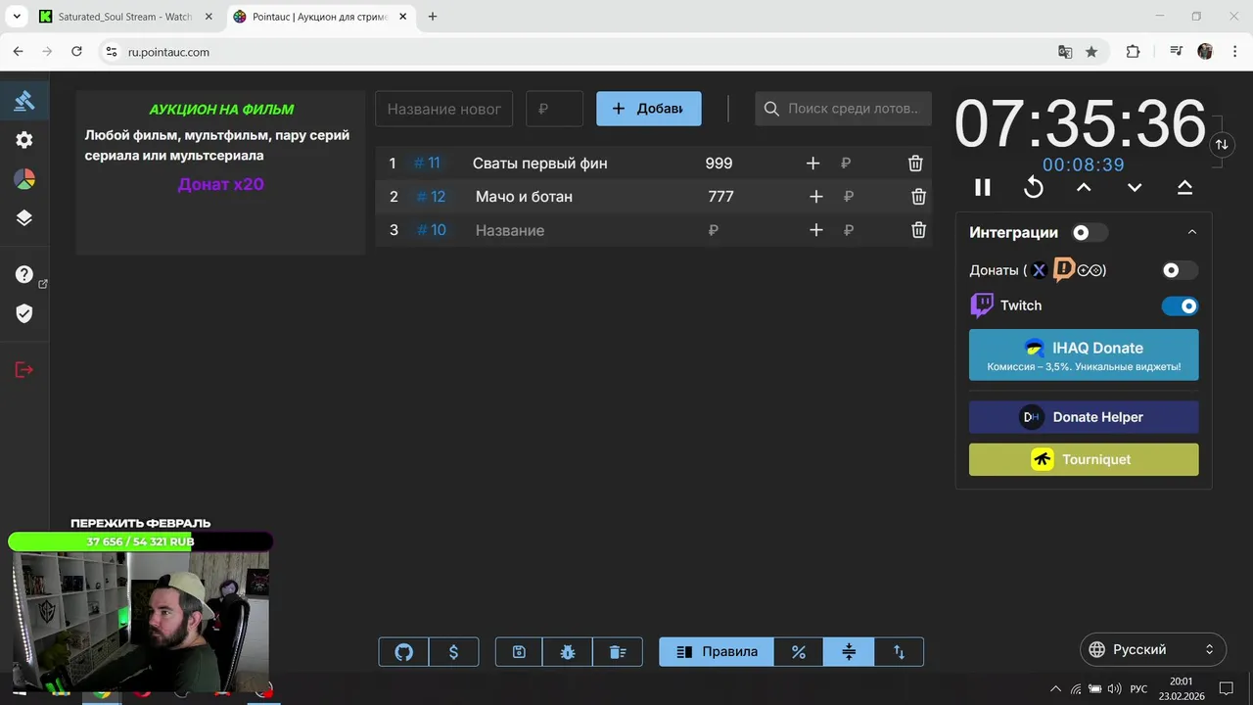The image size is (1253, 705).
Task: Open the Русский language dropdown
Action: (1153, 649)
